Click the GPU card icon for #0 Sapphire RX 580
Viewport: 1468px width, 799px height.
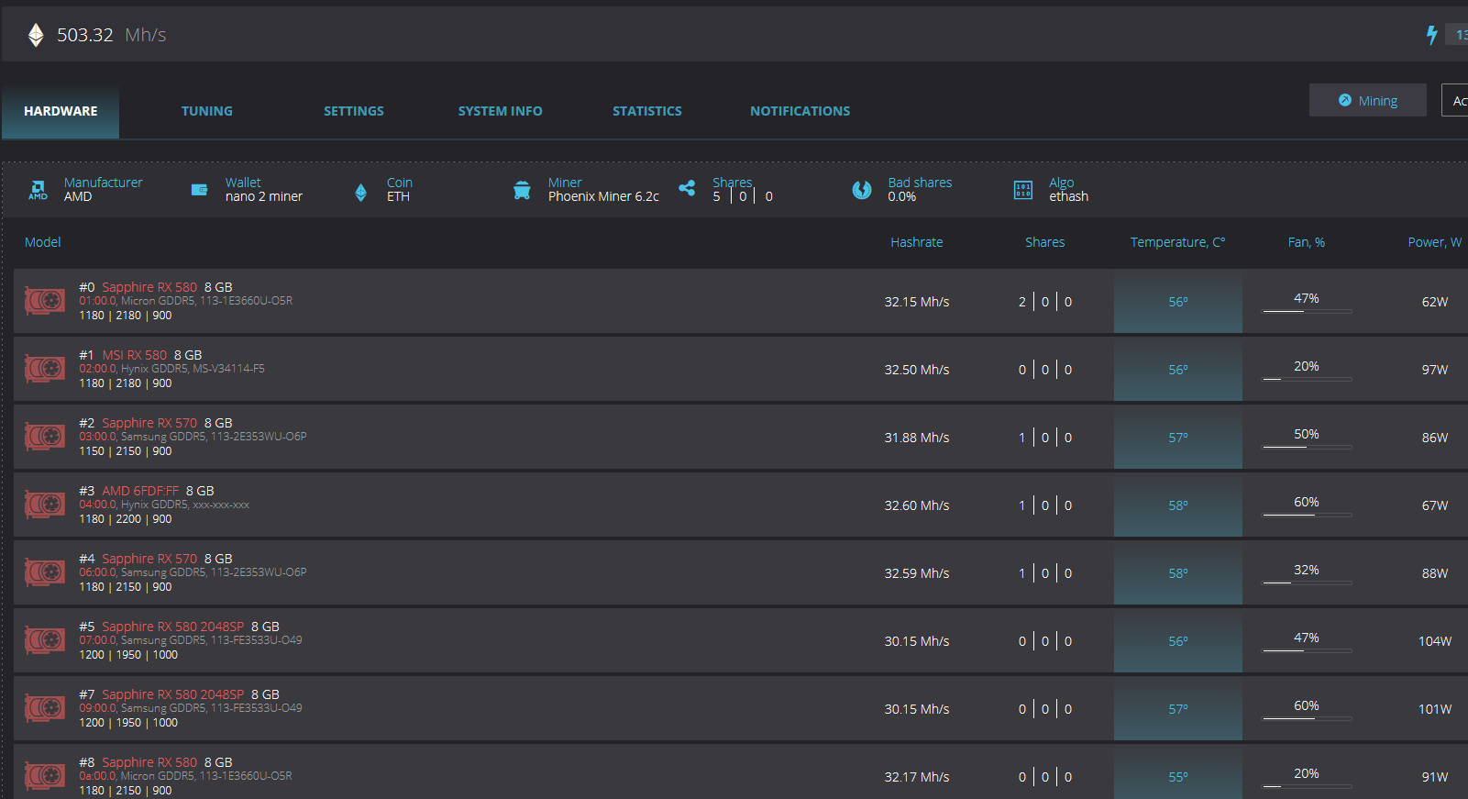[x=45, y=301]
